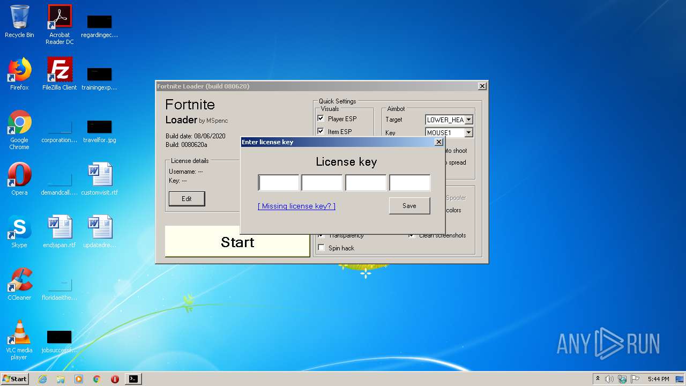Open Windows Explorer from the taskbar
Viewport: 686px width, 386px height.
61,379
